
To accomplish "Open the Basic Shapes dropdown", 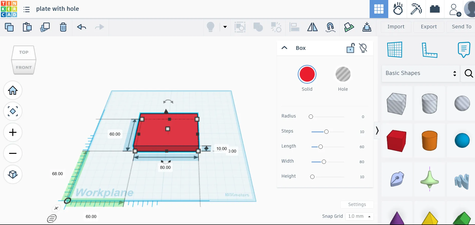I will (x=421, y=73).
